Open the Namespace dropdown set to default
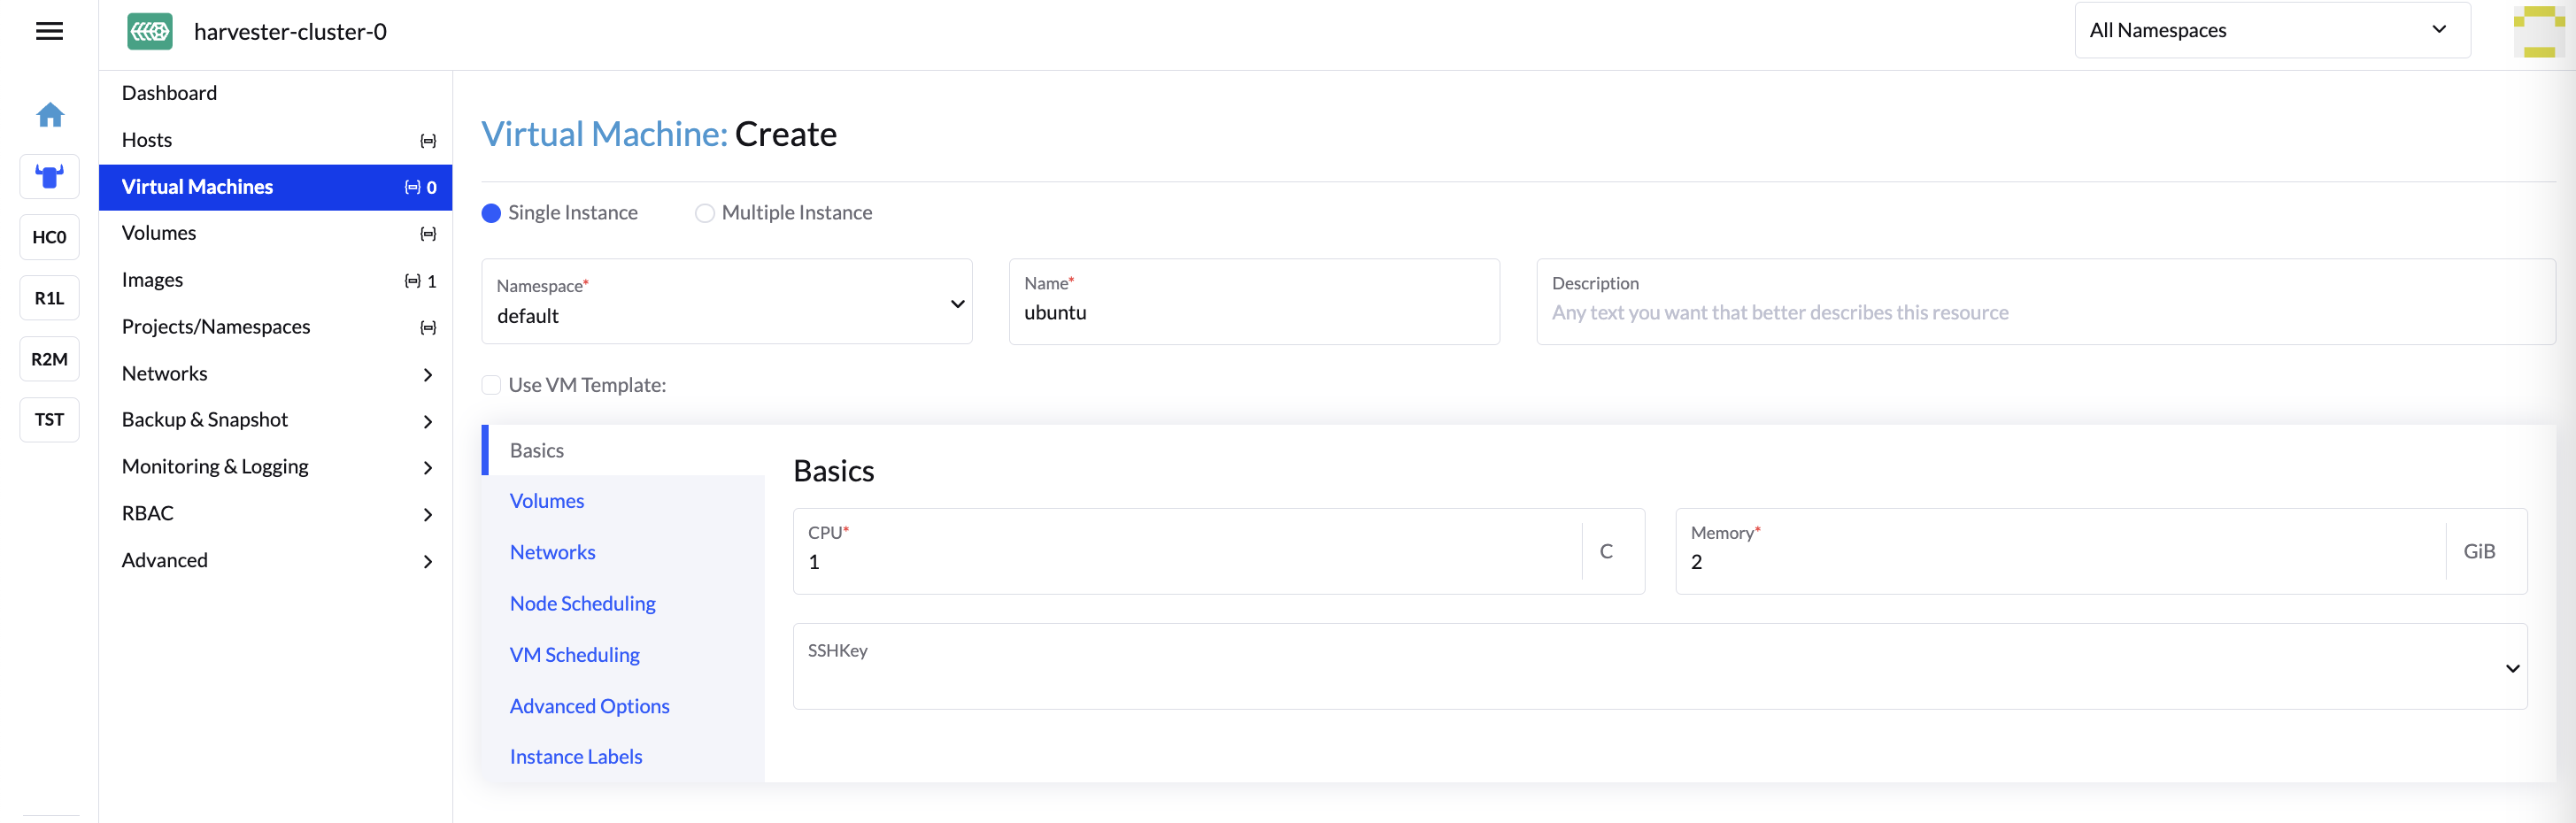 pyautogui.click(x=726, y=302)
